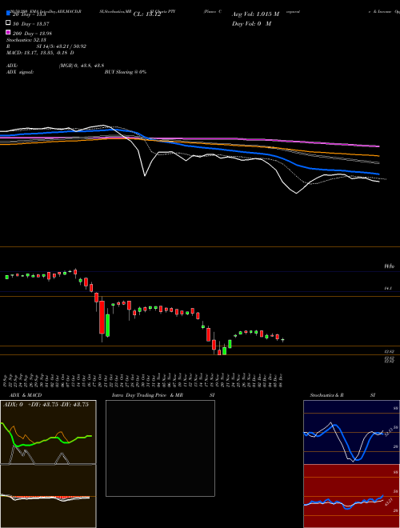Click the 14.1 price axis label
400x528 pixels.
click(387, 289)
